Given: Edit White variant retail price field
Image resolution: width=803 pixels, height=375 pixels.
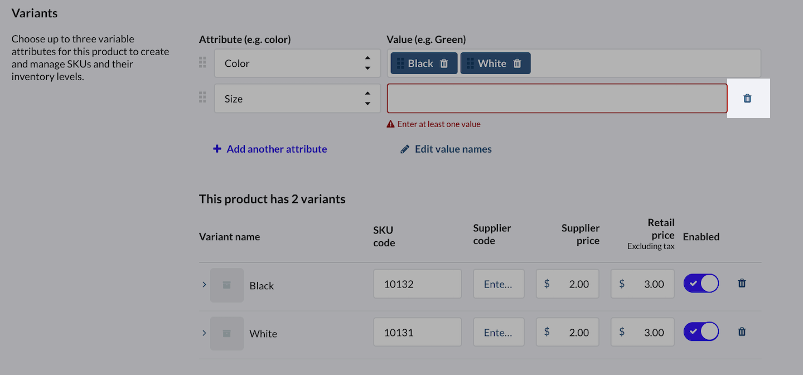Looking at the screenshot, I should (x=642, y=333).
